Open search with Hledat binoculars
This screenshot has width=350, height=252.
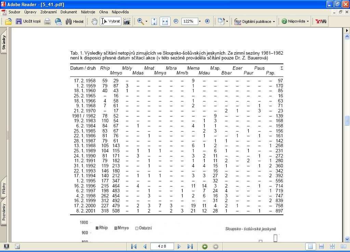75,22
